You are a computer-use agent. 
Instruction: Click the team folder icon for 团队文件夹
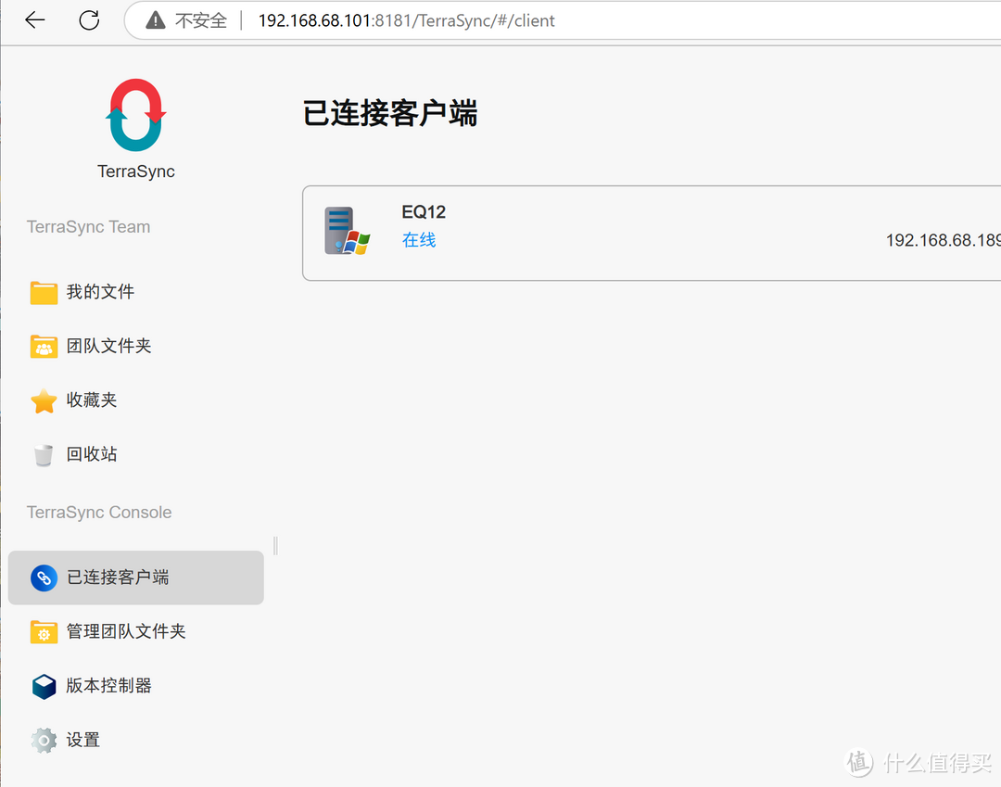pos(44,347)
